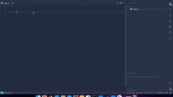Viewport: 173px width, 97px height.
Task: Click the comment on line 1
Action: point(19,6)
